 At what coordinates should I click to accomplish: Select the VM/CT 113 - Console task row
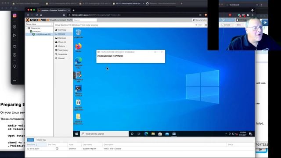[140, 149]
